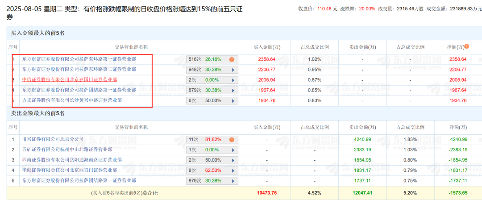Image resolution: width=482 pixels, height=204 pixels.
Task: Select the 买入金额最大的前5名 section header
Action: [38, 33]
